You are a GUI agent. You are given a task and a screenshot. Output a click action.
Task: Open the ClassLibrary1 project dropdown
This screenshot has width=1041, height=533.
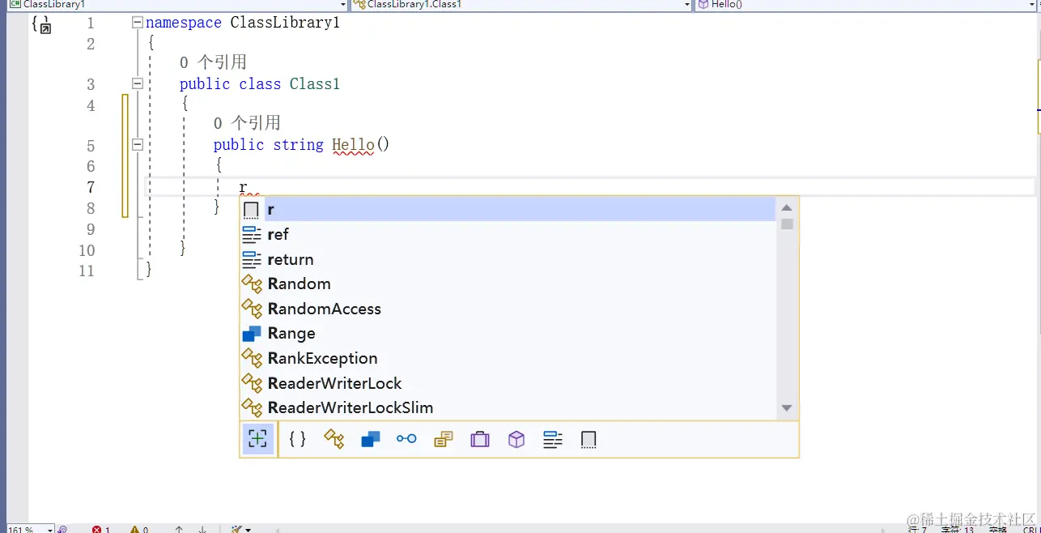tap(342, 5)
